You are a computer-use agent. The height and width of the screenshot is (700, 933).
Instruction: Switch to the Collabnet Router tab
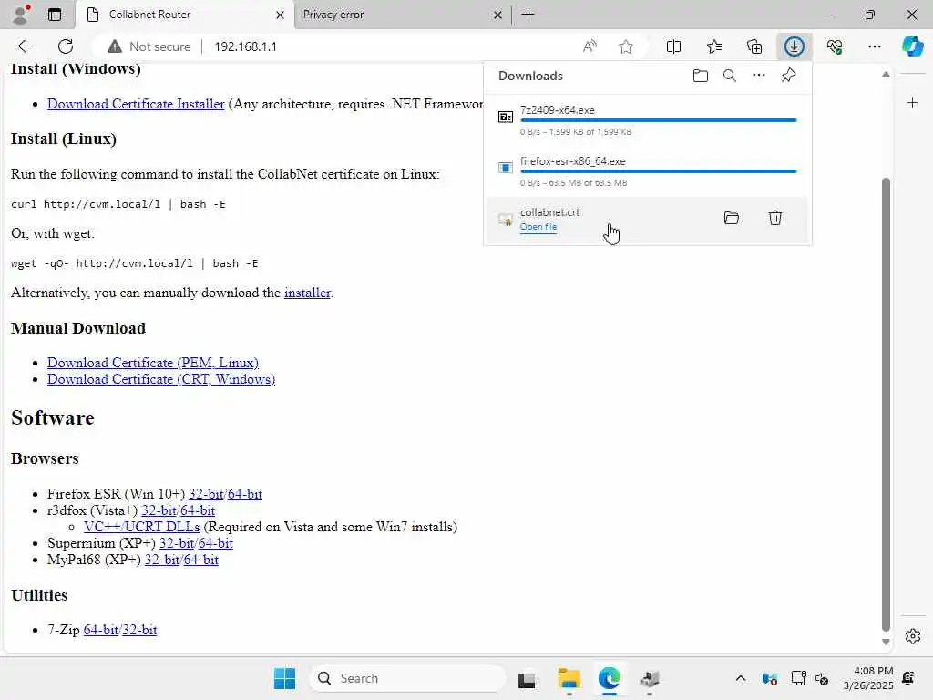[185, 15]
